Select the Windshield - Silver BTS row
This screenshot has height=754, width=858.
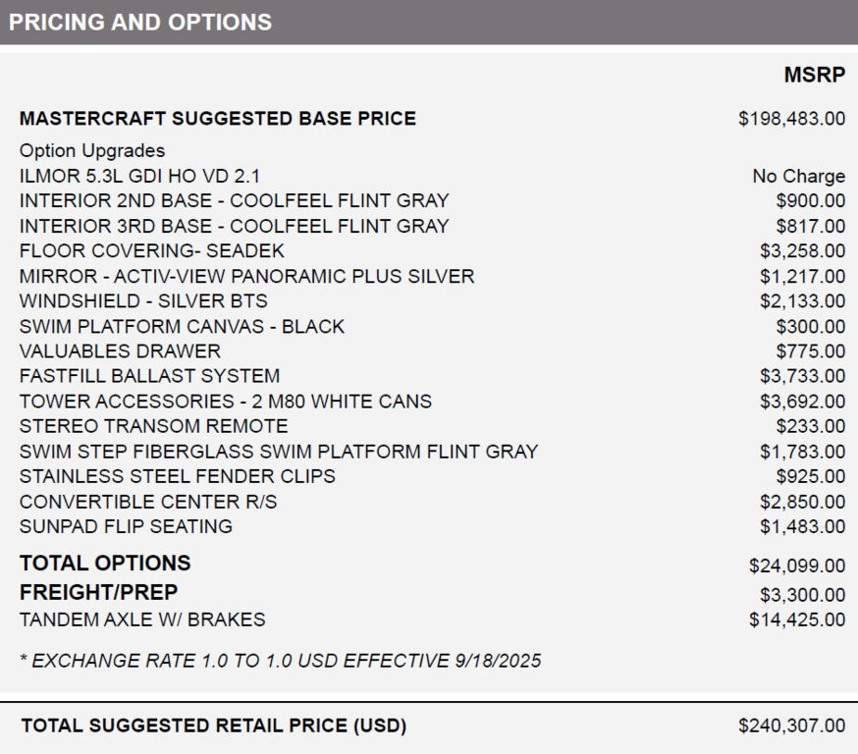143,301
